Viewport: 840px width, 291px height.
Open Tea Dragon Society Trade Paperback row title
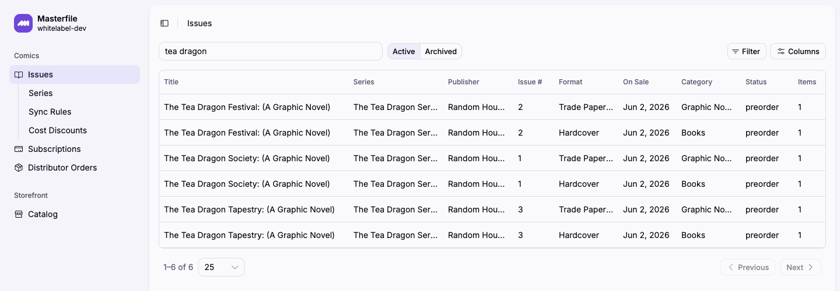(247, 158)
